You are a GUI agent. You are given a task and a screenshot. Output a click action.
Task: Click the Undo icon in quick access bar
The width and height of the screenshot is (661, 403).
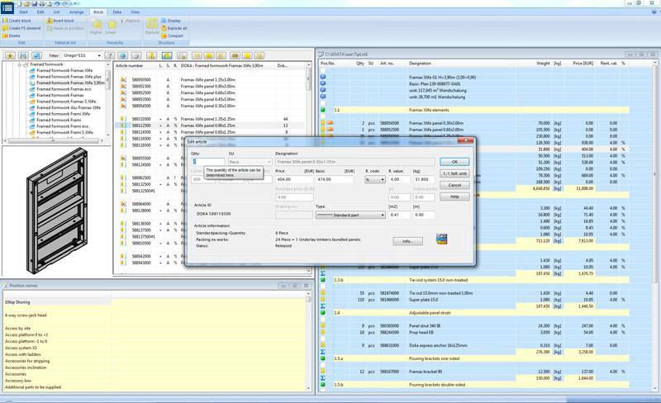pyautogui.click(x=57, y=3)
